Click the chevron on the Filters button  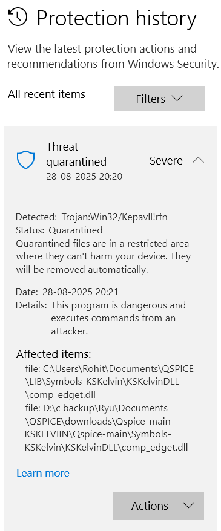pyautogui.click(x=177, y=99)
